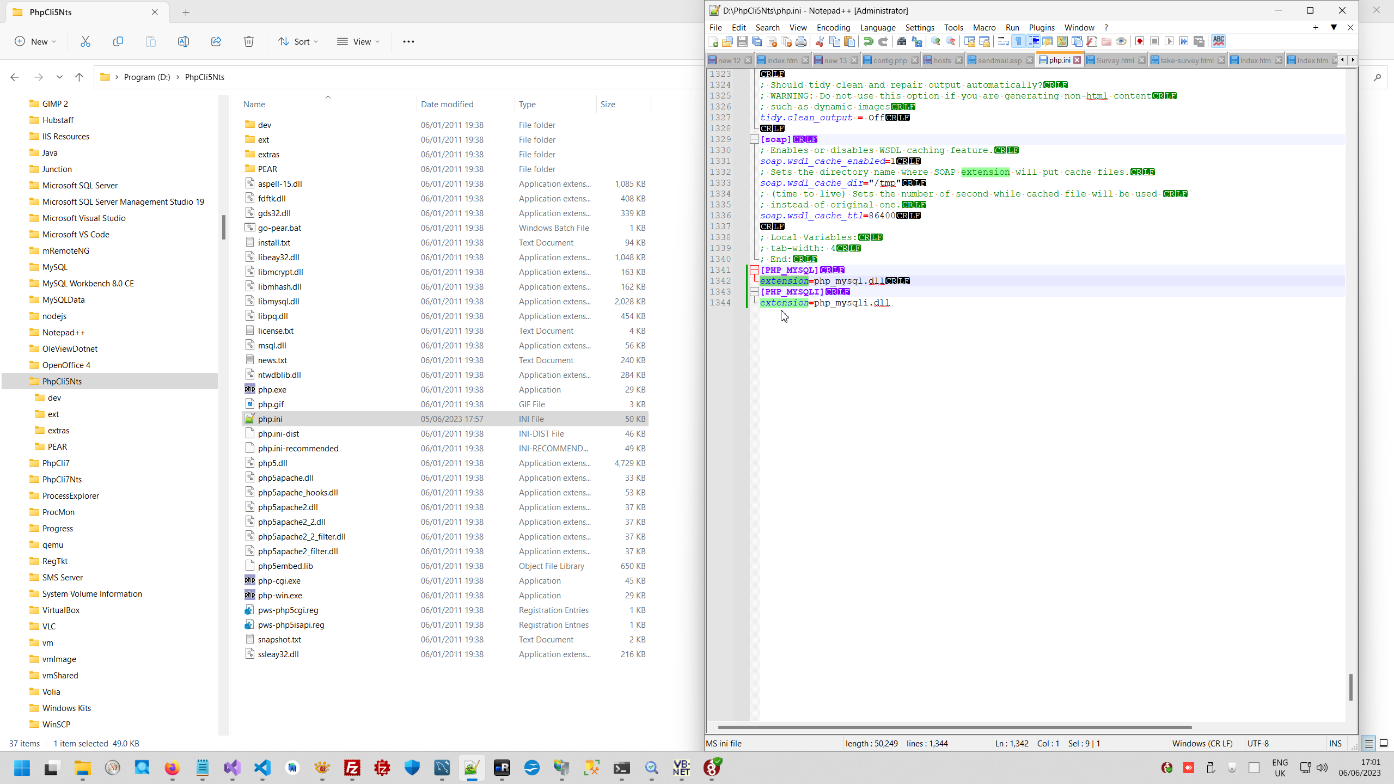This screenshot has width=1394, height=784.
Task: Toggle the spell check ABC button
Action: (1219, 41)
